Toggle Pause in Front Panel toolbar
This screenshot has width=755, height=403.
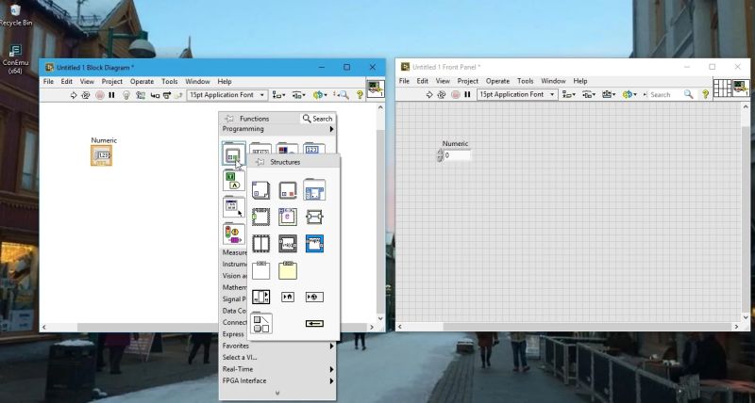click(467, 94)
